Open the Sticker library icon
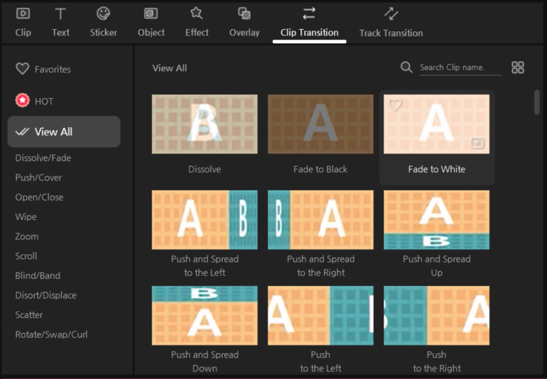Image resolution: width=547 pixels, height=379 pixels. click(103, 13)
